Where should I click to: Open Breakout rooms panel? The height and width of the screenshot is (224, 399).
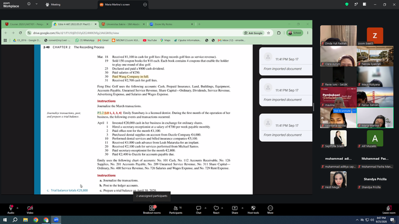152,209
